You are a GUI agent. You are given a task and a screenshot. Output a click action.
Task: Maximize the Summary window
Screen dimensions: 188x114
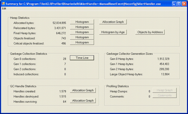point(179,4)
